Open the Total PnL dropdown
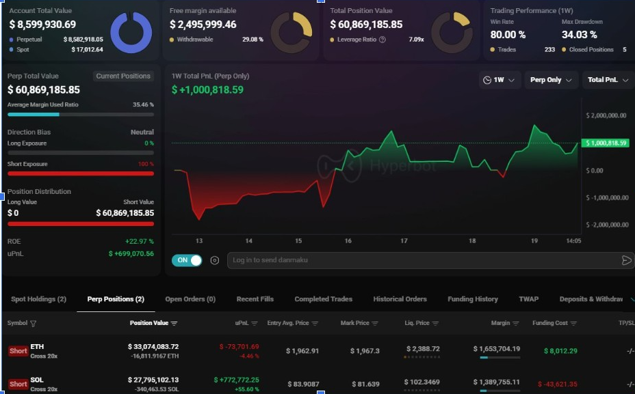This screenshot has width=635, height=394. coord(608,80)
